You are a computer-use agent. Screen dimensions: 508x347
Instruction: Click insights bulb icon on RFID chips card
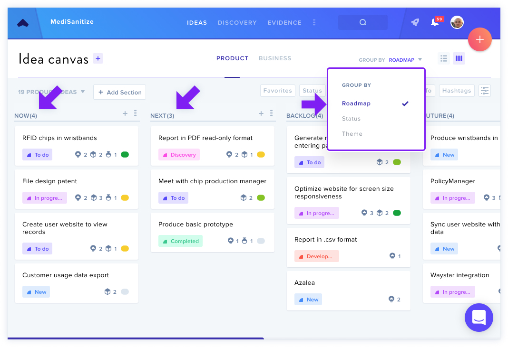(78, 154)
